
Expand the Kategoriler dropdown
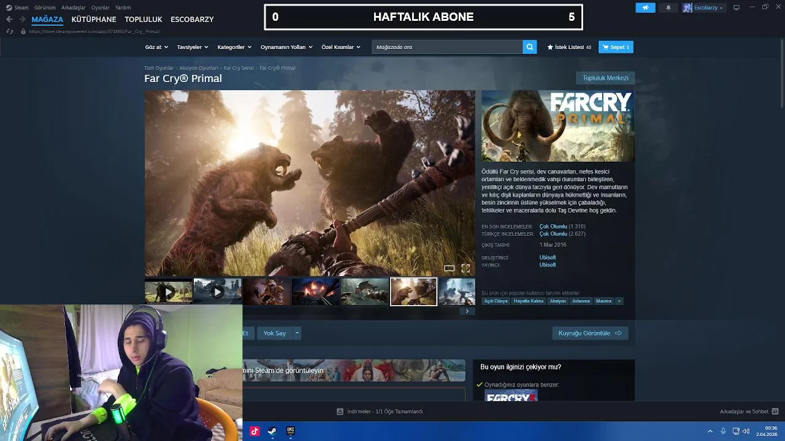[x=234, y=47]
